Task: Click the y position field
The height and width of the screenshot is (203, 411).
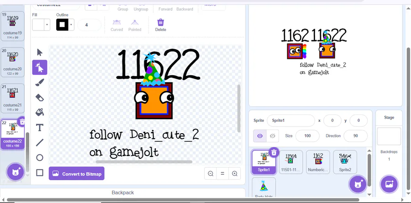Action: tap(358, 120)
